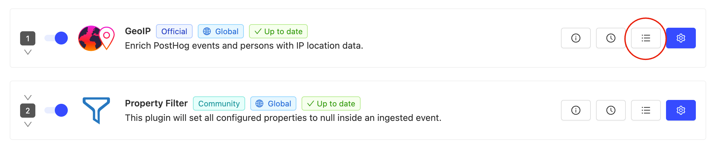Move GeoIP down with chevron arrow
714x147 pixels.
pos(28,52)
